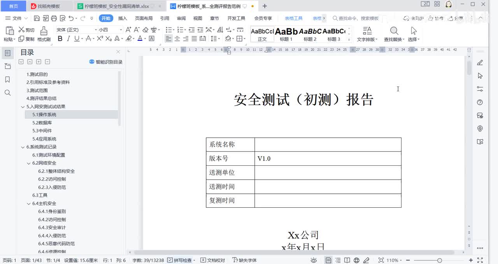Click the bookmark icon in left sidebar
This screenshot has height=264, width=498.
(7, 80)
